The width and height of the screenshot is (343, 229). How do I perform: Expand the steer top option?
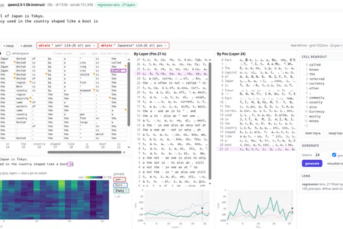click(313, 133)
